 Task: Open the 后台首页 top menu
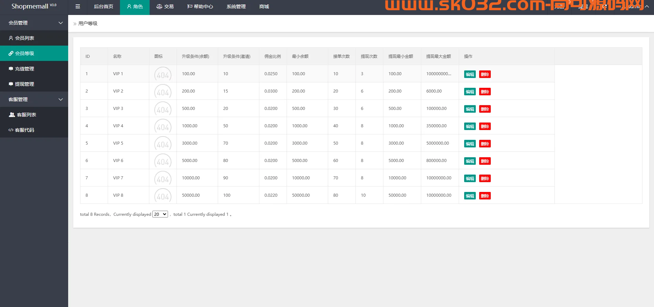[104, 6]
